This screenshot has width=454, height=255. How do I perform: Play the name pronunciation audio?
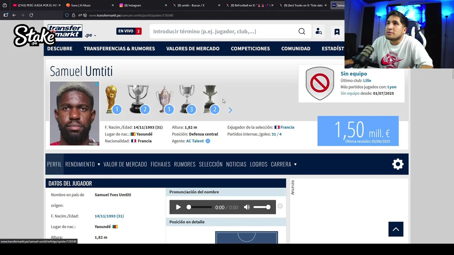point(178,207)
